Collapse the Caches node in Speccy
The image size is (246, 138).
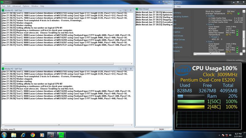pos(207,16)
